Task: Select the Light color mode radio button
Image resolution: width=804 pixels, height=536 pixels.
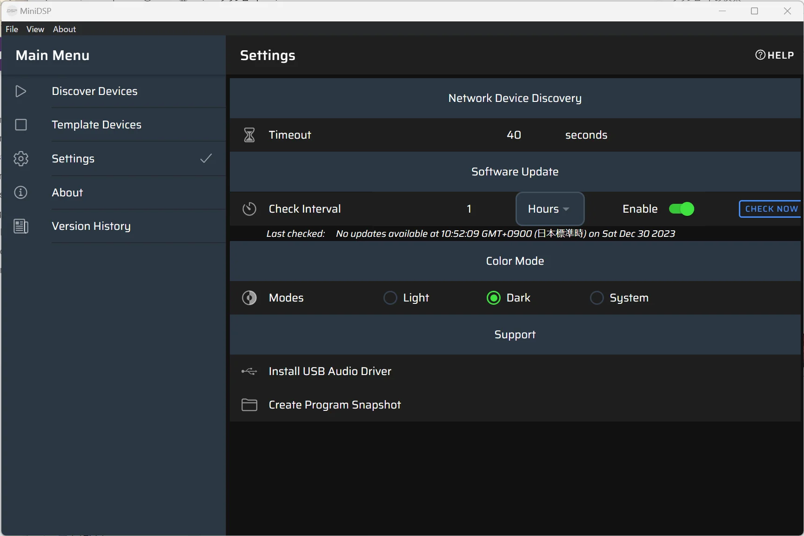Action: 390,298
